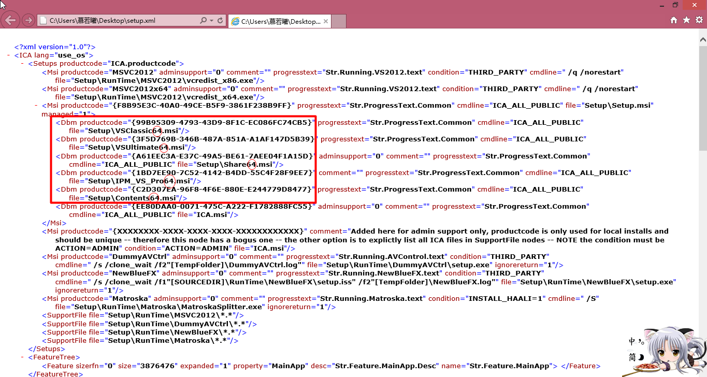Viewport: 707px width, 377px height.
Task: Toggle the 中 input language indicator
Action: coord(632,341)
